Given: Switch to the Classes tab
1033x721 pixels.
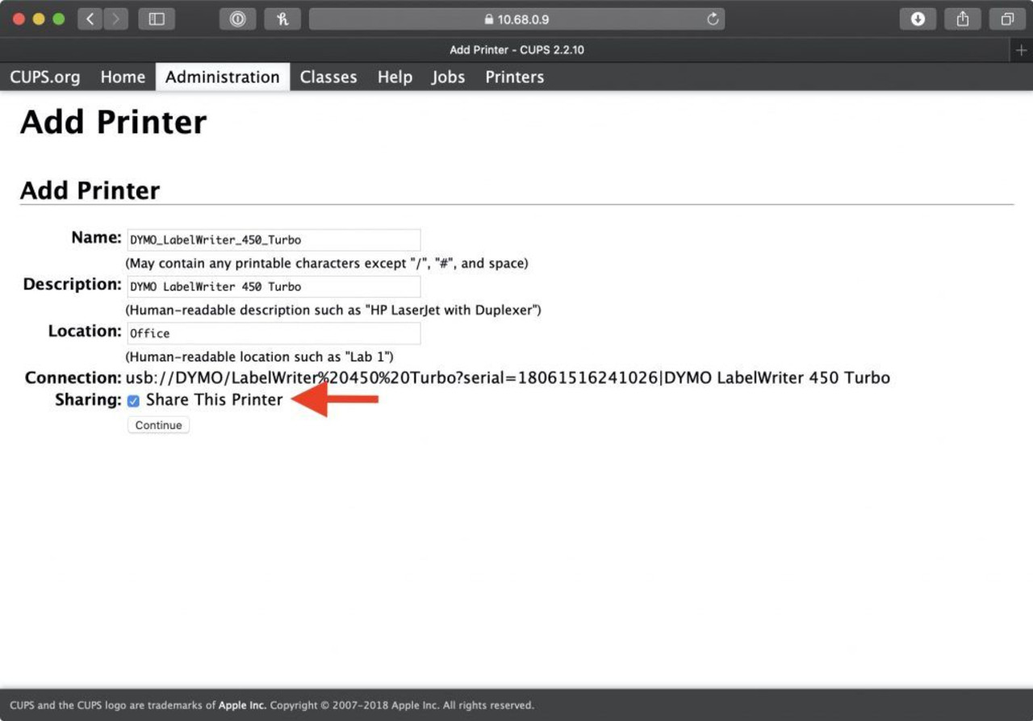Looking at the screenshot, I should coord(328,77).
